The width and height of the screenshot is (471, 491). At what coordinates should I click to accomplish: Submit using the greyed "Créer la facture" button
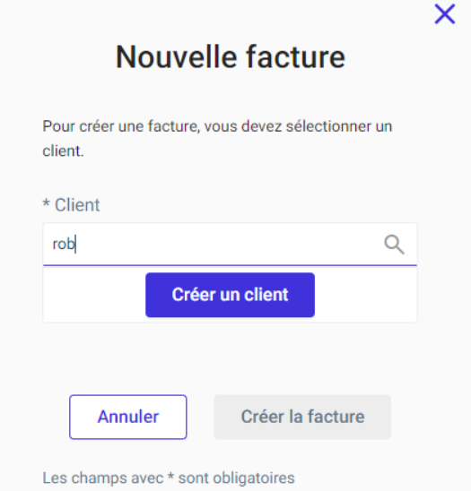click(302, 417)
